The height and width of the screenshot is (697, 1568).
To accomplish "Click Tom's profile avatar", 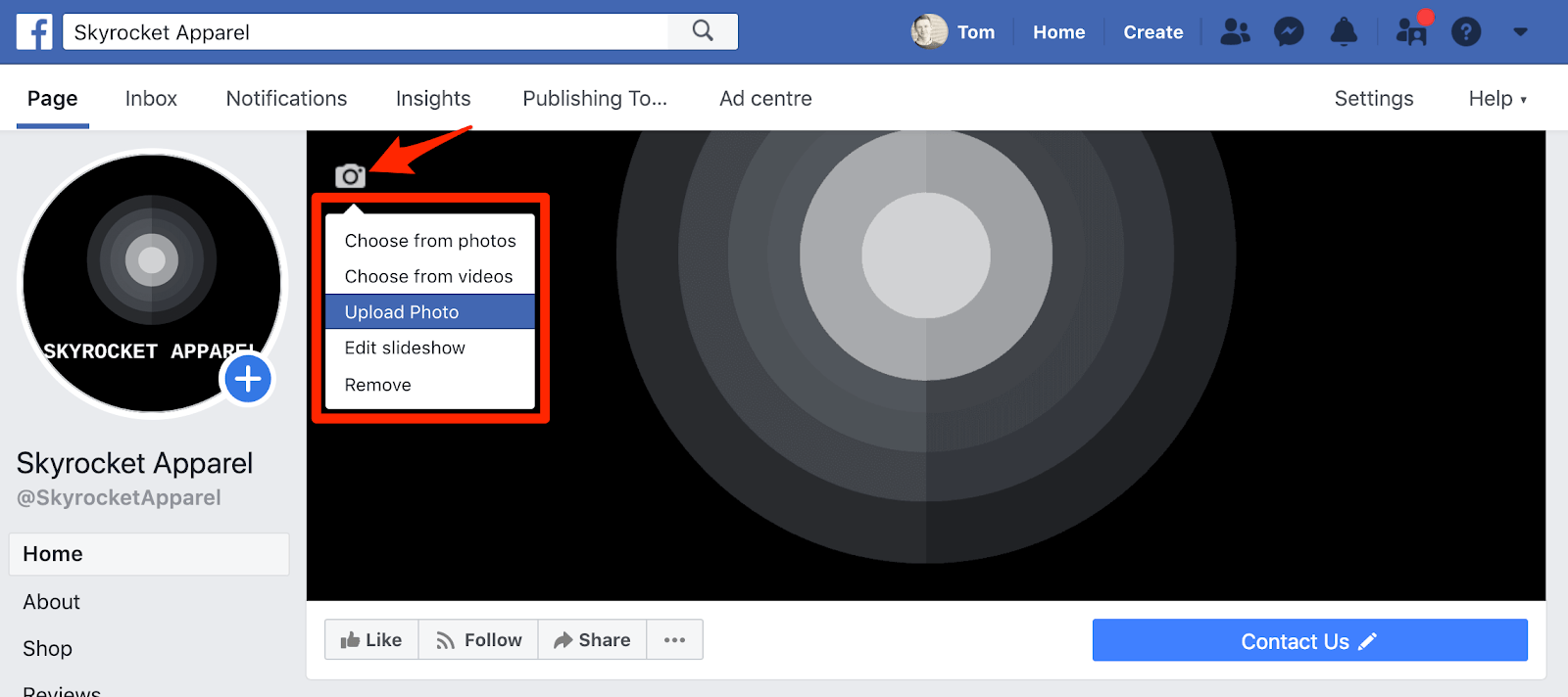I will point(929,31).
